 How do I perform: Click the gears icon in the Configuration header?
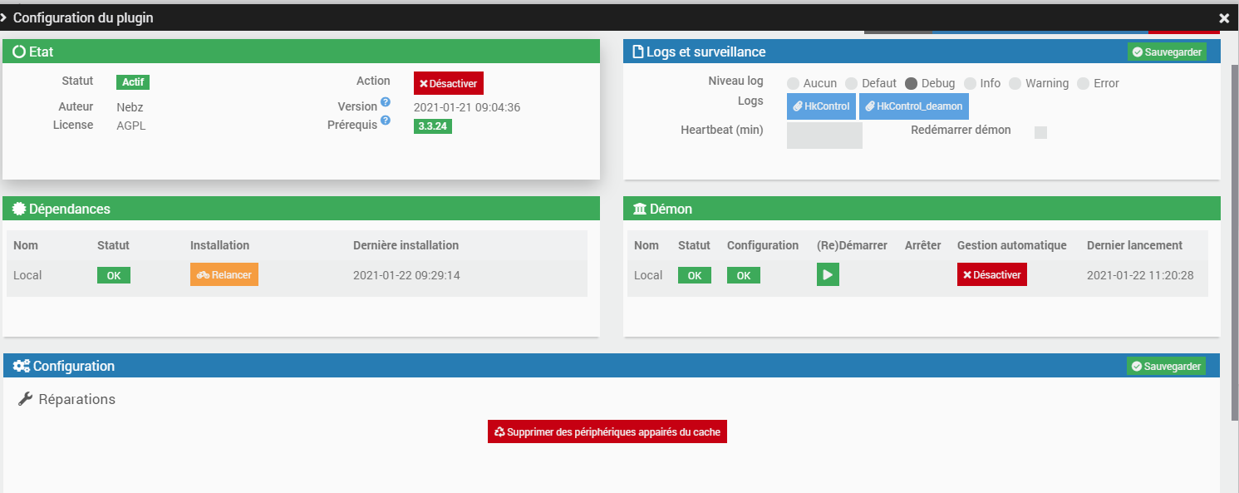(22, 367)
